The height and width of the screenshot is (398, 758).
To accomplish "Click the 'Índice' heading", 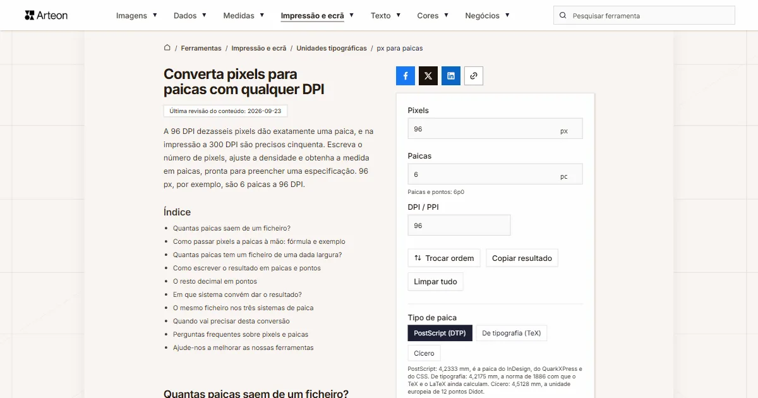I will pos(177,212).
